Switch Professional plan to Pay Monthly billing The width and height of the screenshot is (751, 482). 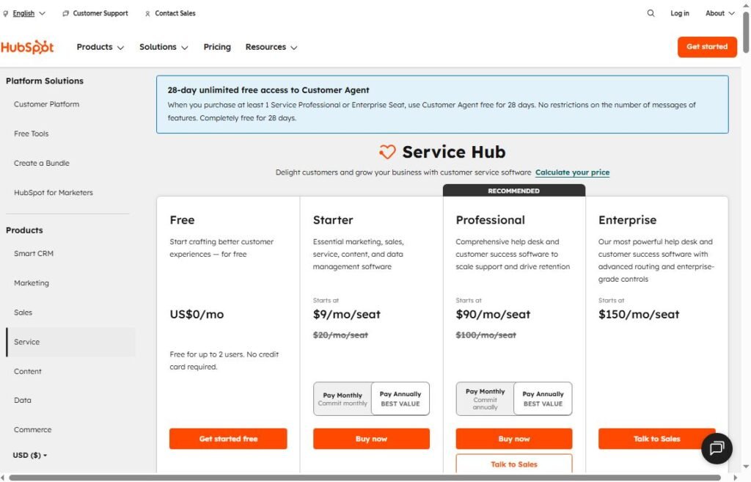(484, 398)
